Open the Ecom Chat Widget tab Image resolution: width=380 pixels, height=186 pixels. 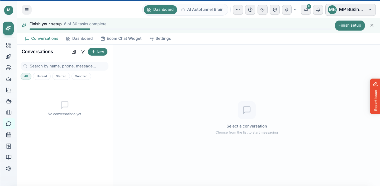click(x=121, y=38)
